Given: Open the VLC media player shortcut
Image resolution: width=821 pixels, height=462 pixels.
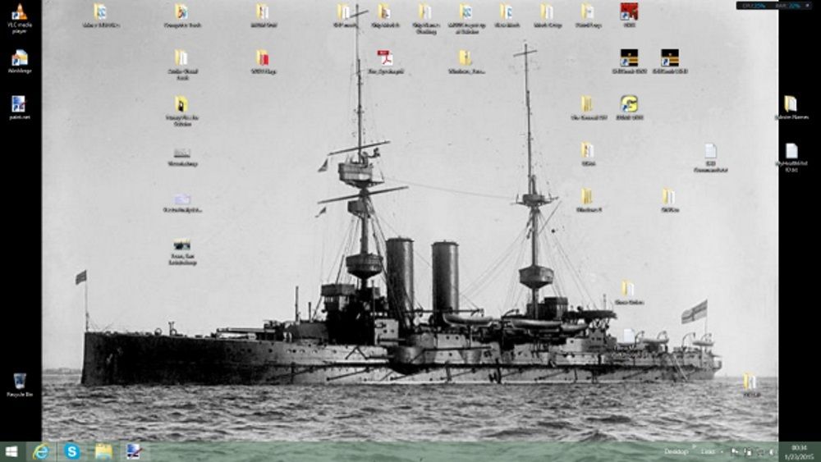Looking at the screenshot, I should coord(20,18).
